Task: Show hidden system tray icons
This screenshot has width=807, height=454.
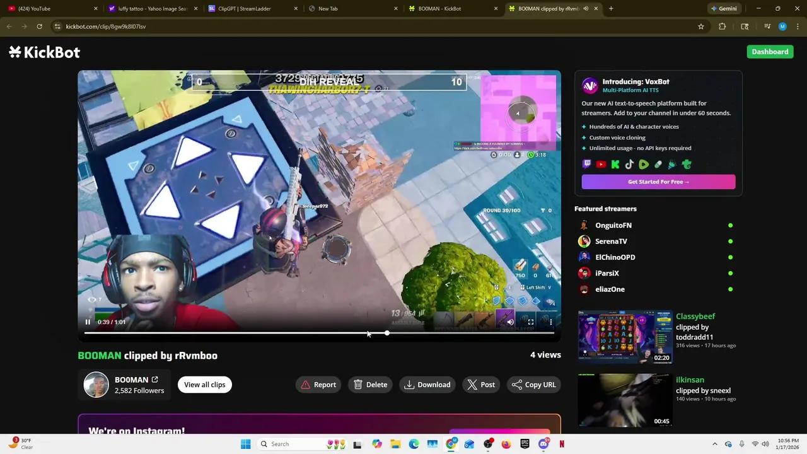Action: (714, 444)
